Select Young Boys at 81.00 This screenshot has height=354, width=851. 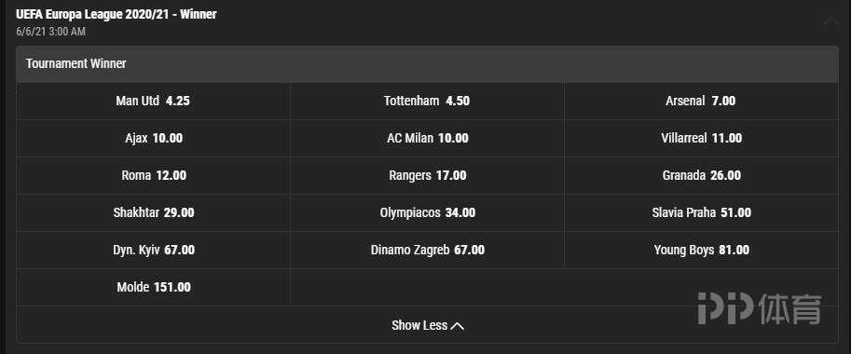pyautogui.click(x=701, y=250)
